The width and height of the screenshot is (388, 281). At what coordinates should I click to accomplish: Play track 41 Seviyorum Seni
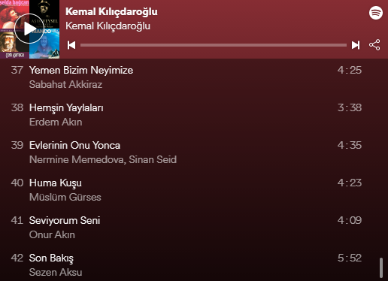[x=186, y=228]
